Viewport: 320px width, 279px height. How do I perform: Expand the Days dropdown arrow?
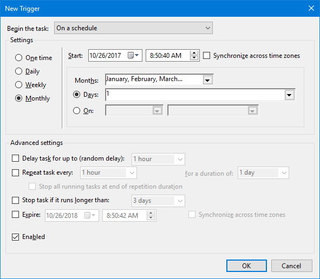click(289, 95)
